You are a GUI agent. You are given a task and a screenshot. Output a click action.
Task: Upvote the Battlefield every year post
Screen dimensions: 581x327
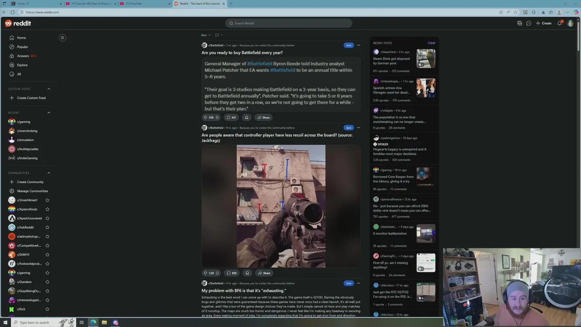point(205,118)
